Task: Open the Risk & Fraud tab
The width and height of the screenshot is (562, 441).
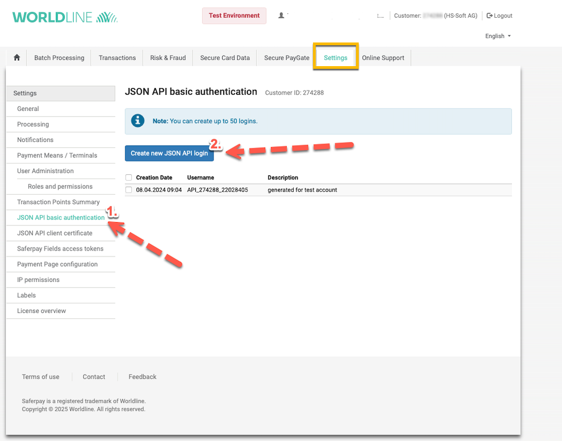Action: 168,58
